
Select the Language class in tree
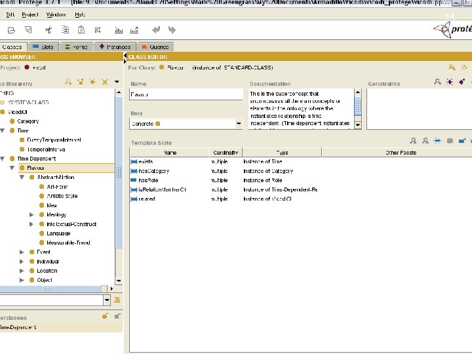click(58, 233)
